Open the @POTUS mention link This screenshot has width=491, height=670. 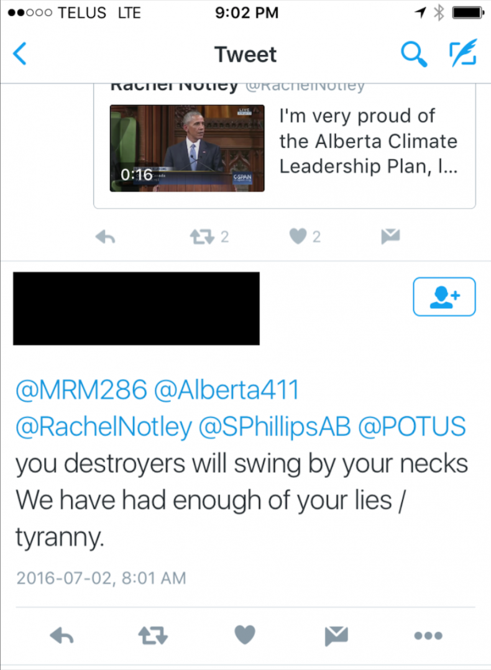412,426
